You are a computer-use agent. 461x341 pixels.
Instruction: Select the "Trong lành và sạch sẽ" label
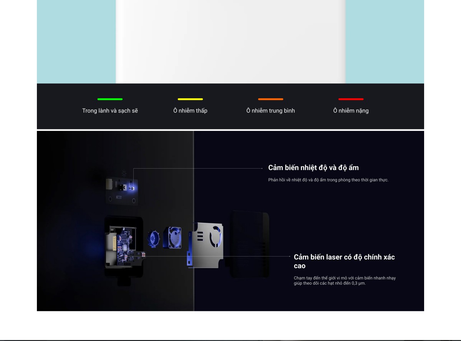[110, 111]
